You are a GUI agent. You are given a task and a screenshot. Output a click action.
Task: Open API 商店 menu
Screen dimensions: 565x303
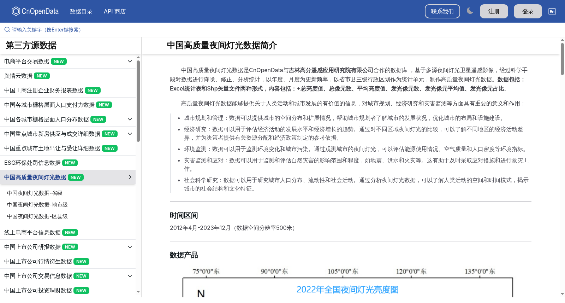(115, 11)
